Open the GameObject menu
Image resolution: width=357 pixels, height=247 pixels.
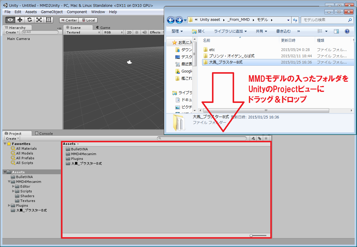52,12
